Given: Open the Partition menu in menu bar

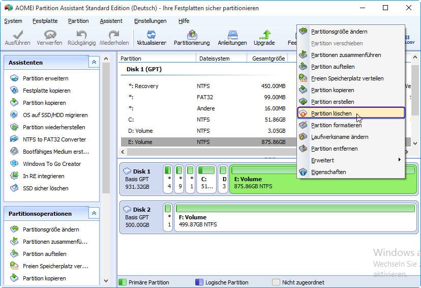Looking at the screenshot, I should click(x=78, y=21).
